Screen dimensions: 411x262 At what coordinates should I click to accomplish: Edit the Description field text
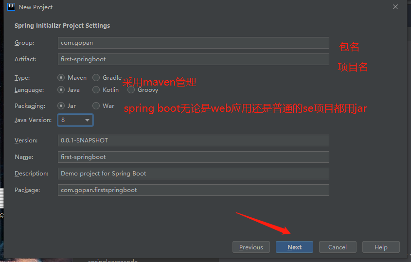[x=194, y=174]
